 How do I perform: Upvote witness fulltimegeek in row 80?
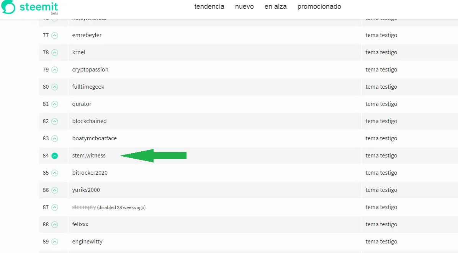pyautogui.click(x=55, y=87)
